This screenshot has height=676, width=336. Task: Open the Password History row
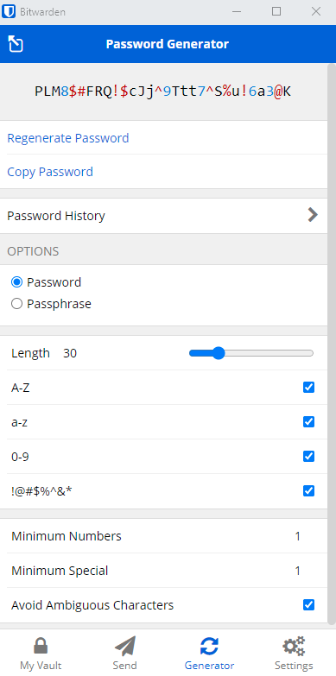tap(164, 216)
